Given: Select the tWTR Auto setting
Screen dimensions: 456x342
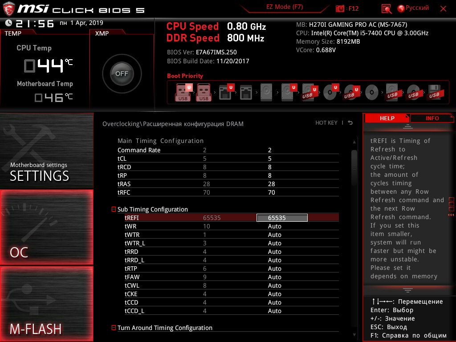Looking at the screenshot, I should click(x=274, y=235).
